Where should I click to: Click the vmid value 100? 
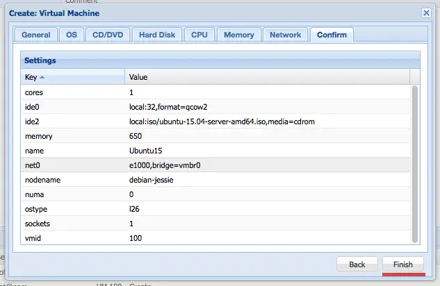click(x=136, y=238)
